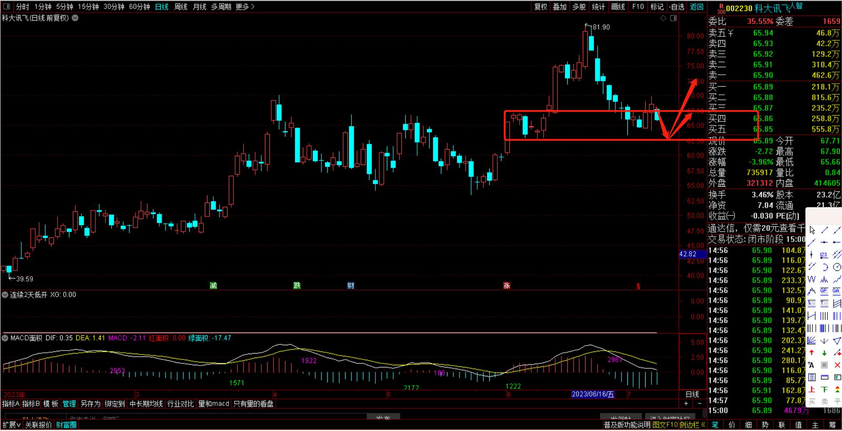Open the 关联报价 tab at bottom
This screenshot has height=431, width=842.
pos(38,425)
